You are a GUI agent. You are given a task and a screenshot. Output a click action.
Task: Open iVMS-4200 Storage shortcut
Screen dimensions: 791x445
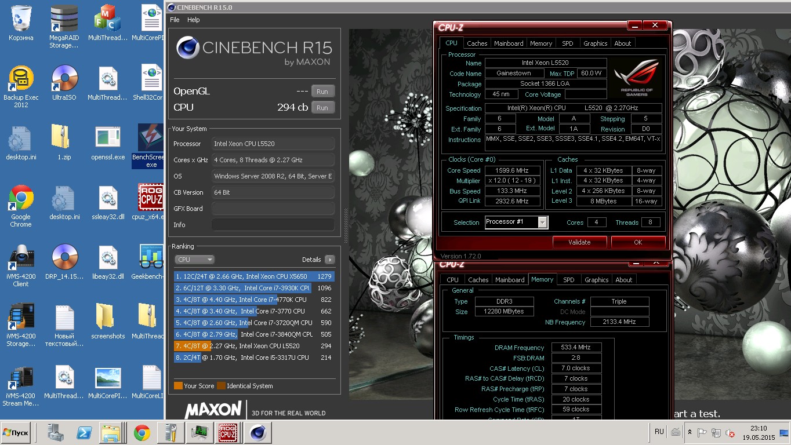[x=21, y=325]
